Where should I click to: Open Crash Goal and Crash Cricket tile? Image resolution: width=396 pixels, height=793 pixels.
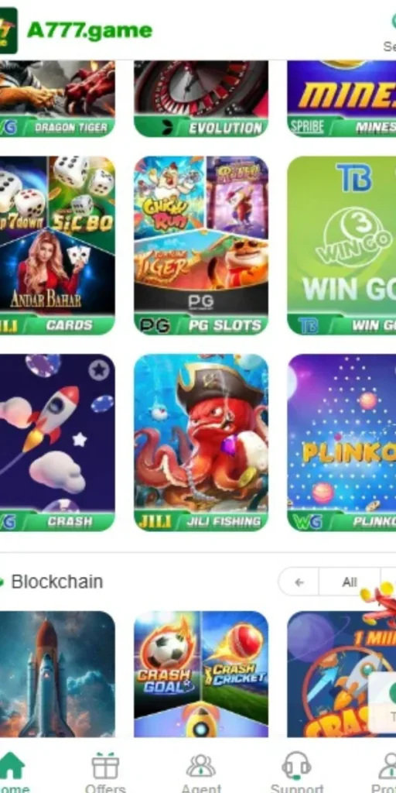pos(201,675)
